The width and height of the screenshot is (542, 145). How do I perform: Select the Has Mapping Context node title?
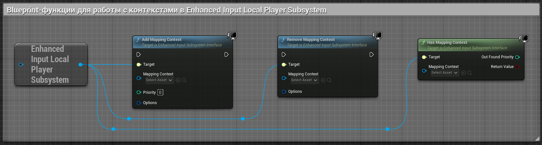pyautogui.click(x=447, y=43)
